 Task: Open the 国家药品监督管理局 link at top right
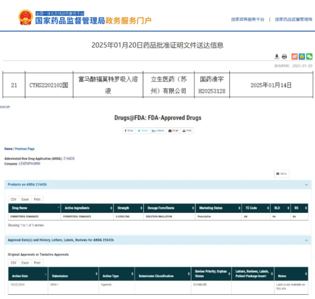pyautogui.click(x=294, y=19)
